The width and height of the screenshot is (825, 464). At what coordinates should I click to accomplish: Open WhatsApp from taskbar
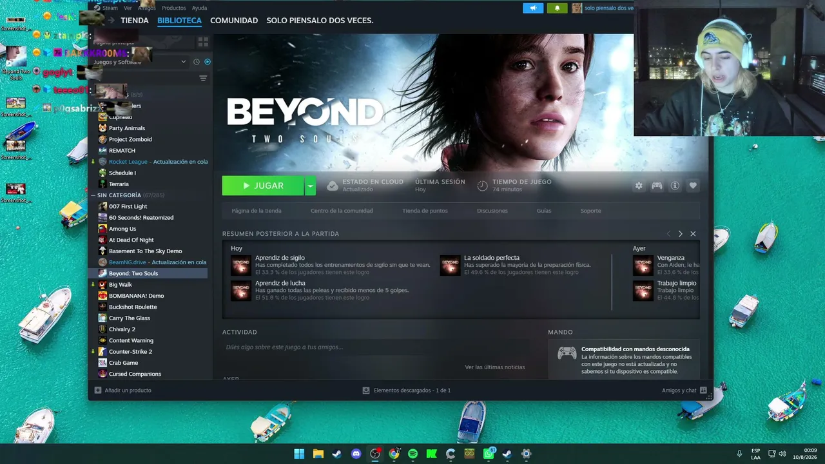pyautogui.click(x=489, y=454)
